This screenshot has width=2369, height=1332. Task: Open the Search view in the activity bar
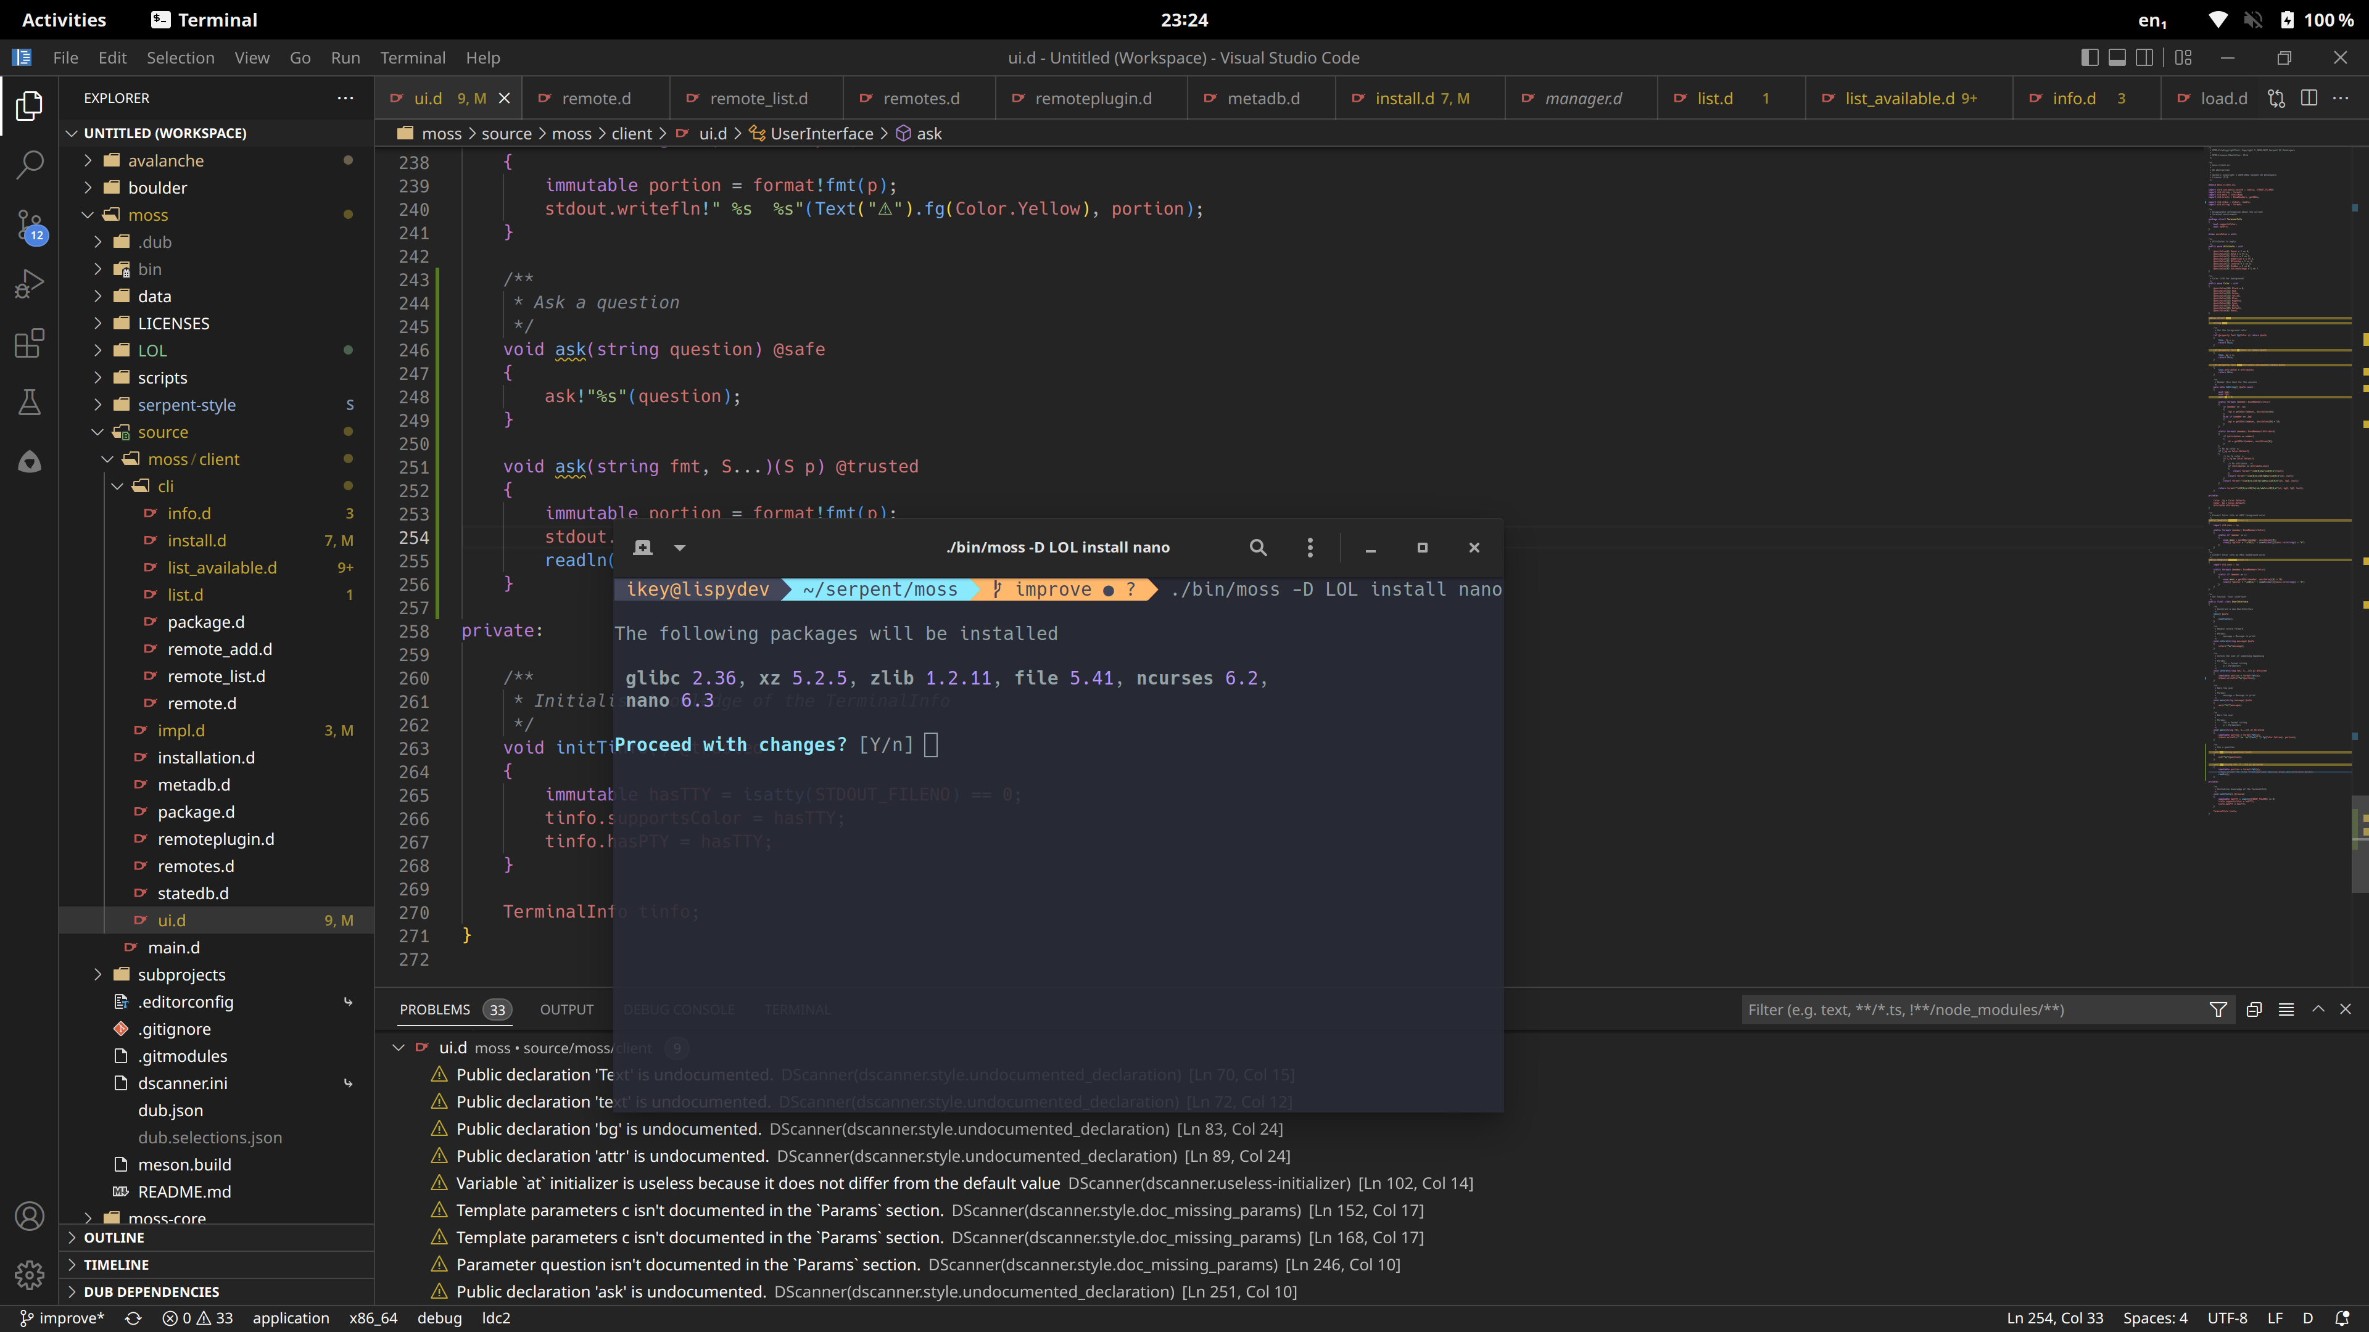(x=28, y=163)
